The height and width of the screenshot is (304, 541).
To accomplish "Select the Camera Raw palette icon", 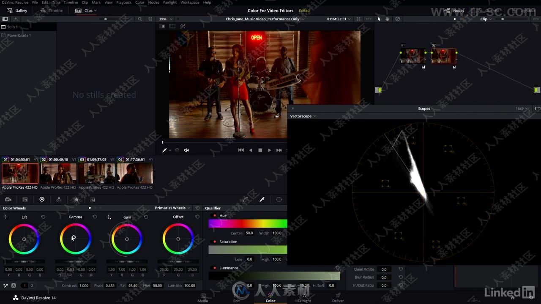I will click(8, 199).
